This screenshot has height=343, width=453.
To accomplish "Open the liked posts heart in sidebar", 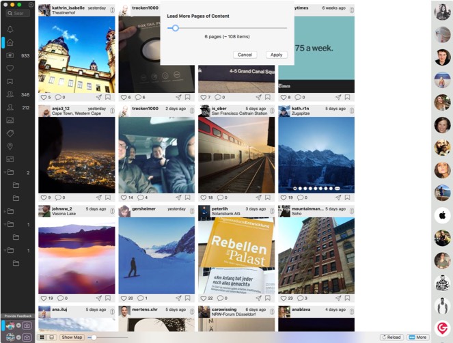I will (x=10, y=68).
